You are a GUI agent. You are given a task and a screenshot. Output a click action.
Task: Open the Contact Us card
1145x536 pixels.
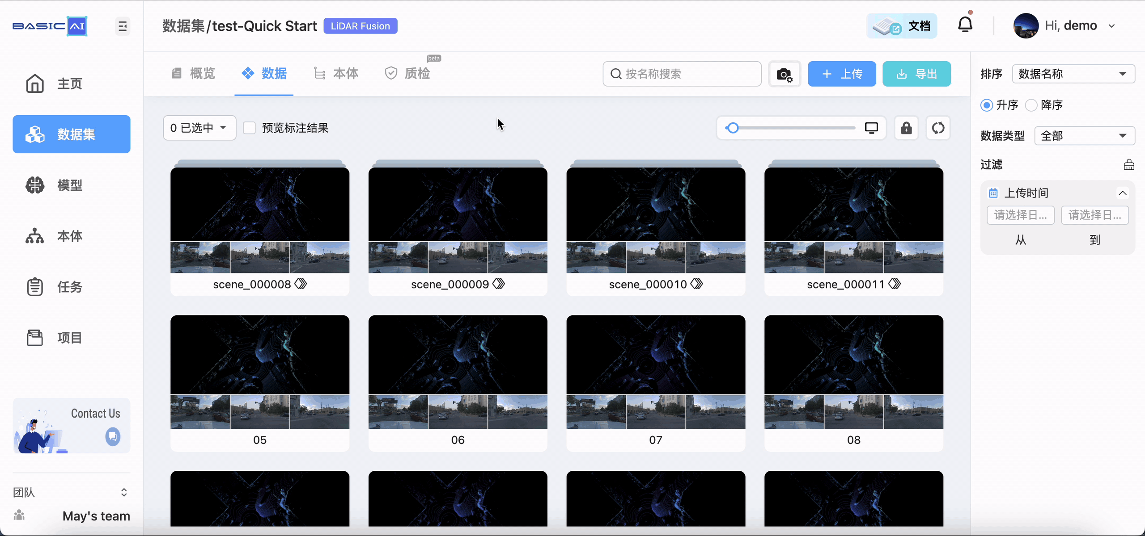tap(72, 426)
